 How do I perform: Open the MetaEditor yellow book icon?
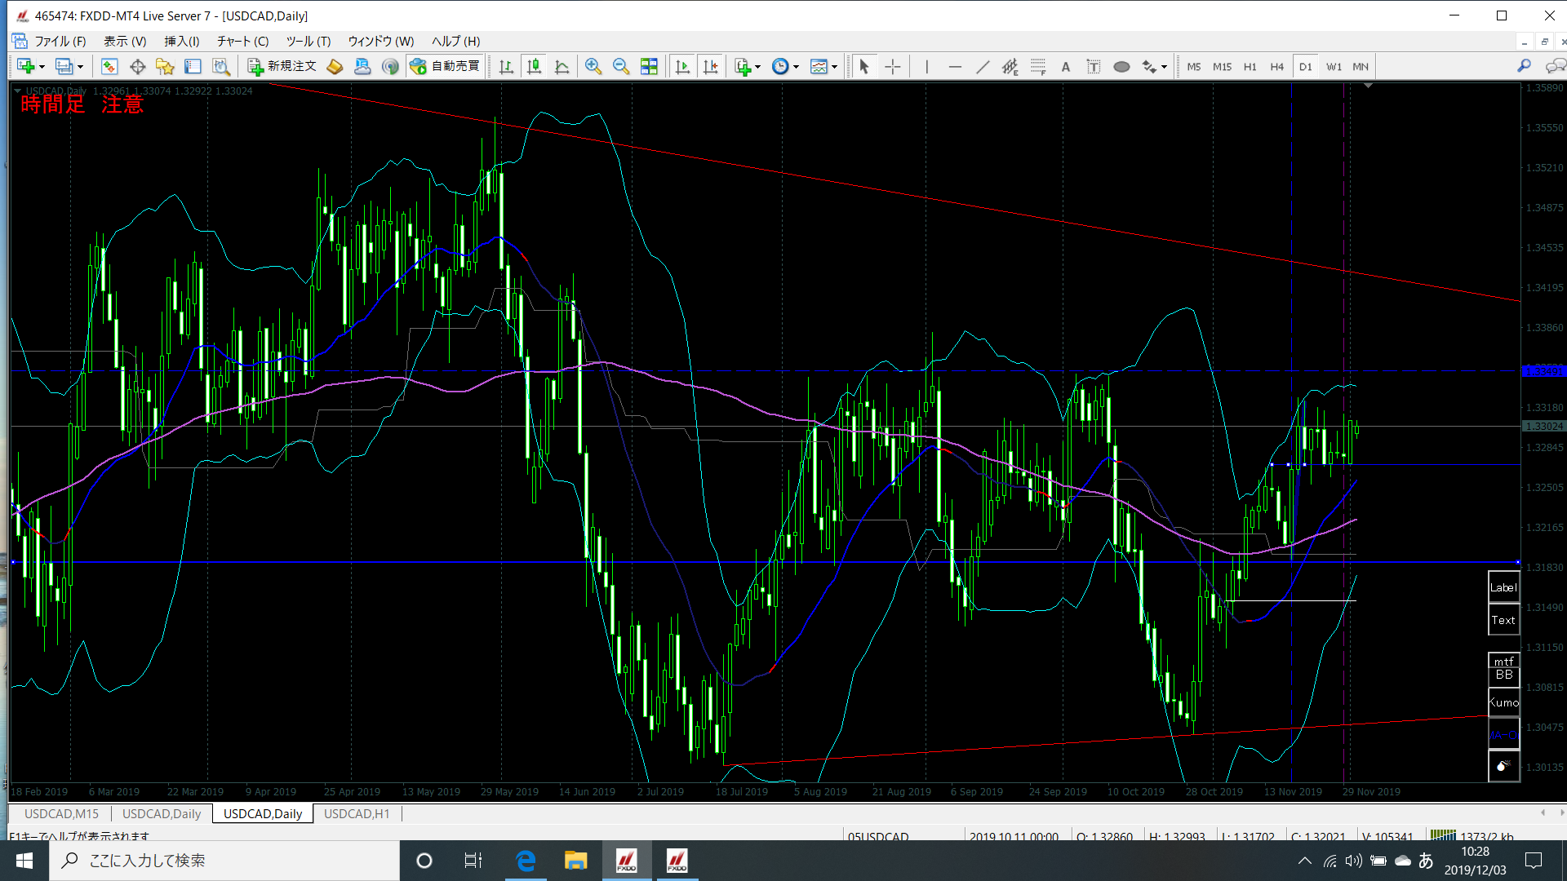coord(335,67)
